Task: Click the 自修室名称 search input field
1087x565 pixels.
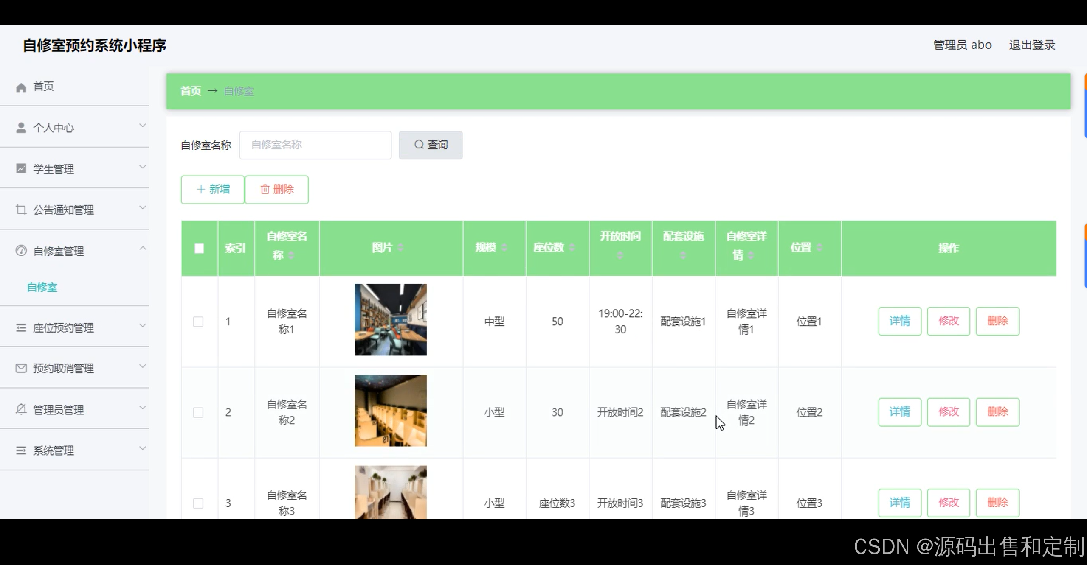Action: [x=315, y=145]
